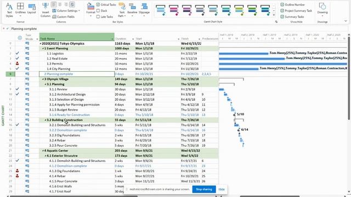Click the Predecessors column header
Image resolution: width=351 pixels, height=197 pixels.
(210, 39)
